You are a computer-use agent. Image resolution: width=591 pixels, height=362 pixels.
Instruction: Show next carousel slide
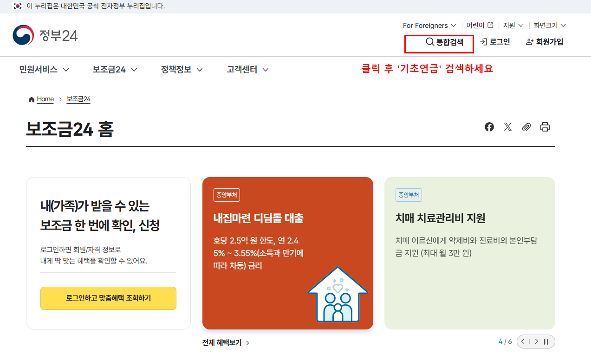pos(536,342)
